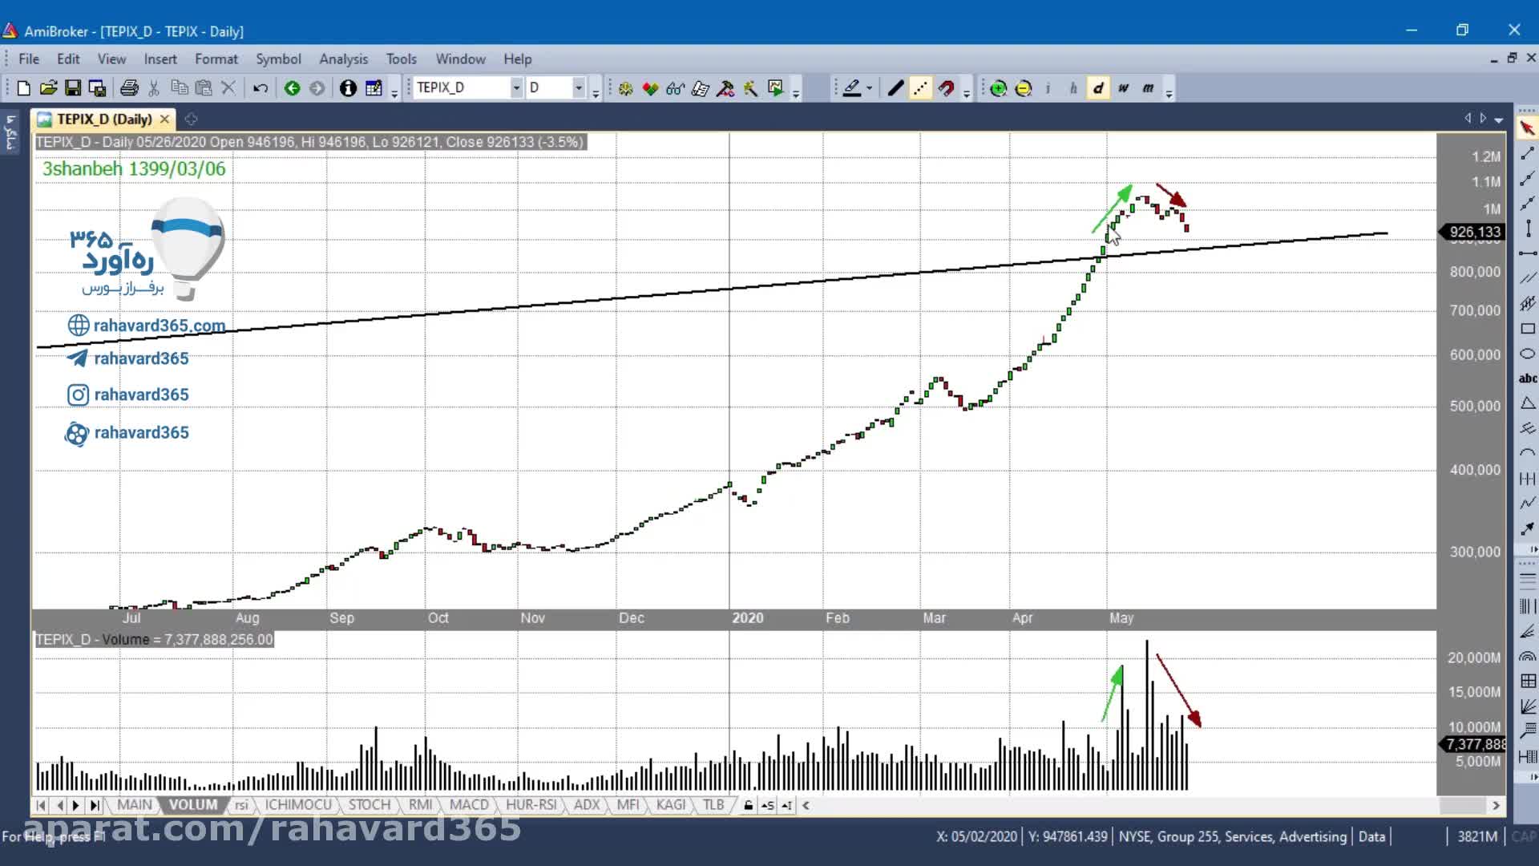Image resolution: width=1539 pixels, height=866 pixels.
Task: Close the TEPIX_D (Daily) chart tab
Action: coord(164,119)
